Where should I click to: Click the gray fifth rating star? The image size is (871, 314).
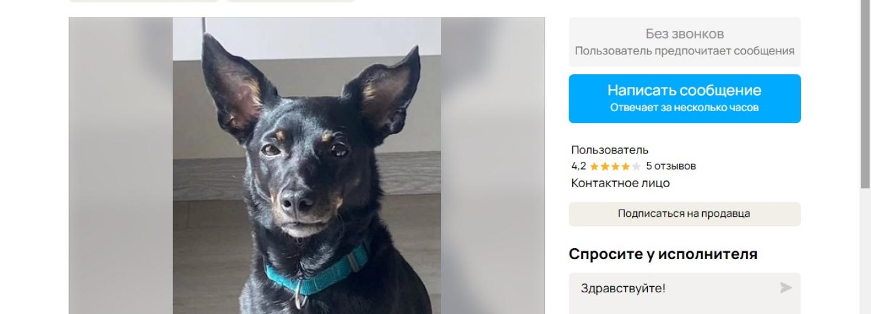click(636, 166)
